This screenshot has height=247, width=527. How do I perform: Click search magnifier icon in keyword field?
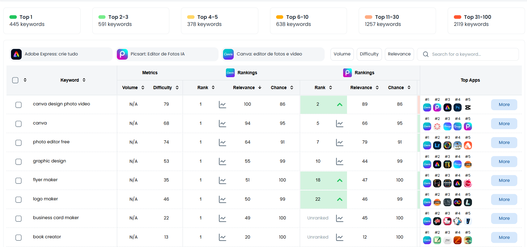coord(426,54)
